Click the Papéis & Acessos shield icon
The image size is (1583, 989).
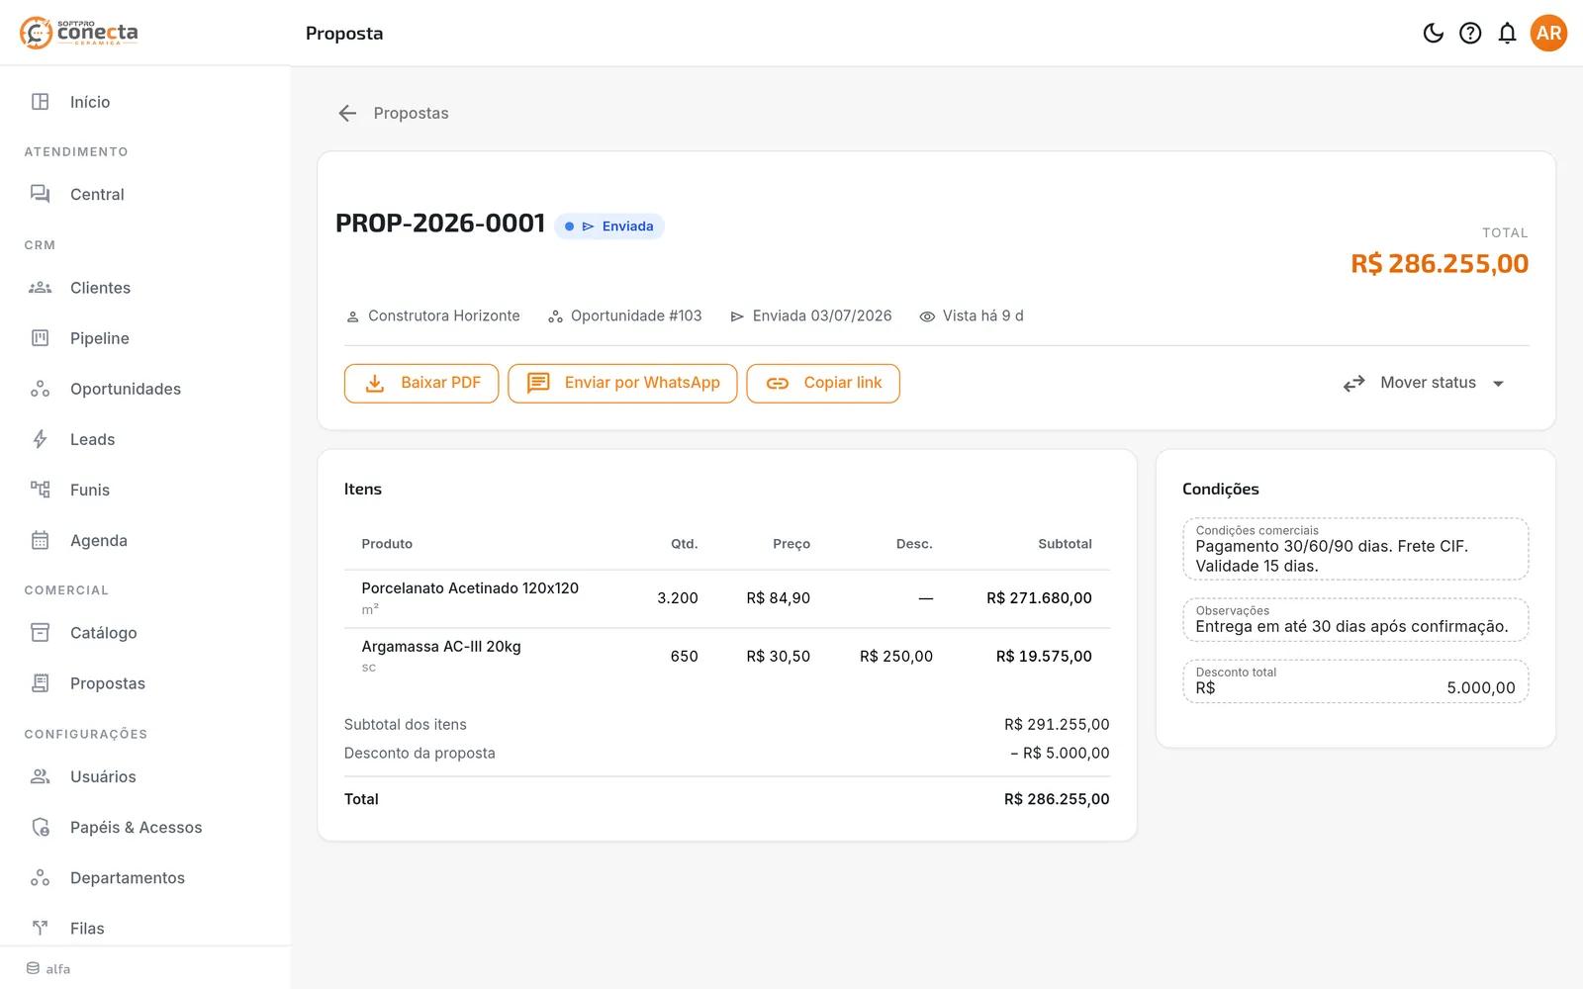[40, 827]
